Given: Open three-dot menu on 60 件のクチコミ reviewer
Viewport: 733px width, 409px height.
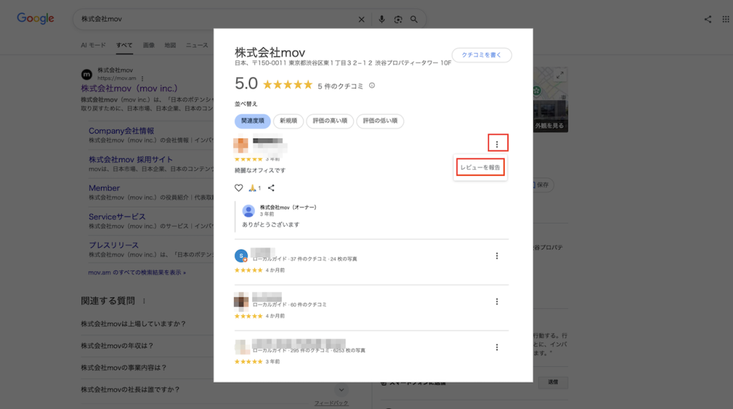Looking at the screenshot, I should point(497,302).
